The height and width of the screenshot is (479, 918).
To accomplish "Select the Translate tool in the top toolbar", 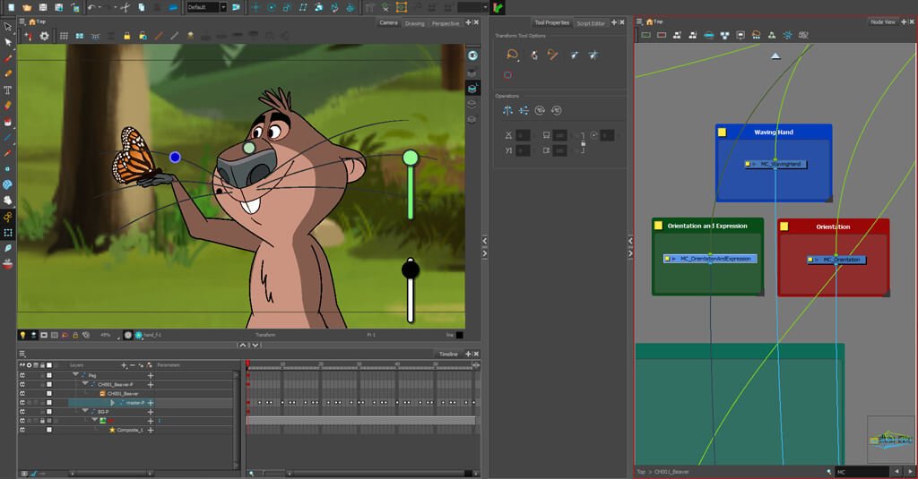I will 255,7.
